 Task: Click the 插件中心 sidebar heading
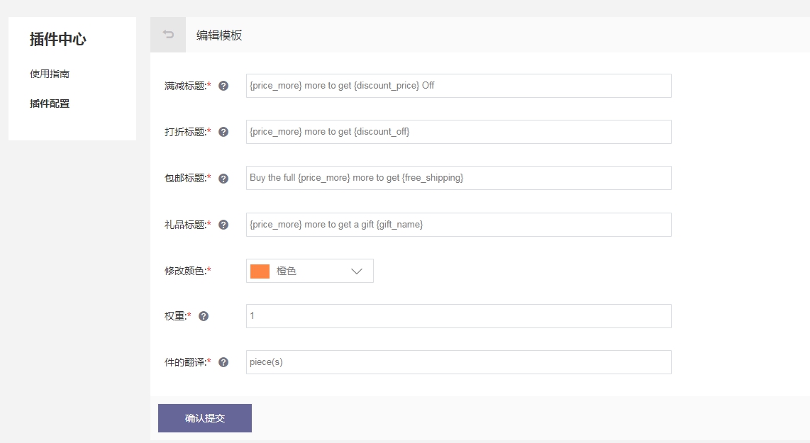pyautogui.click(x=58, y=40)
